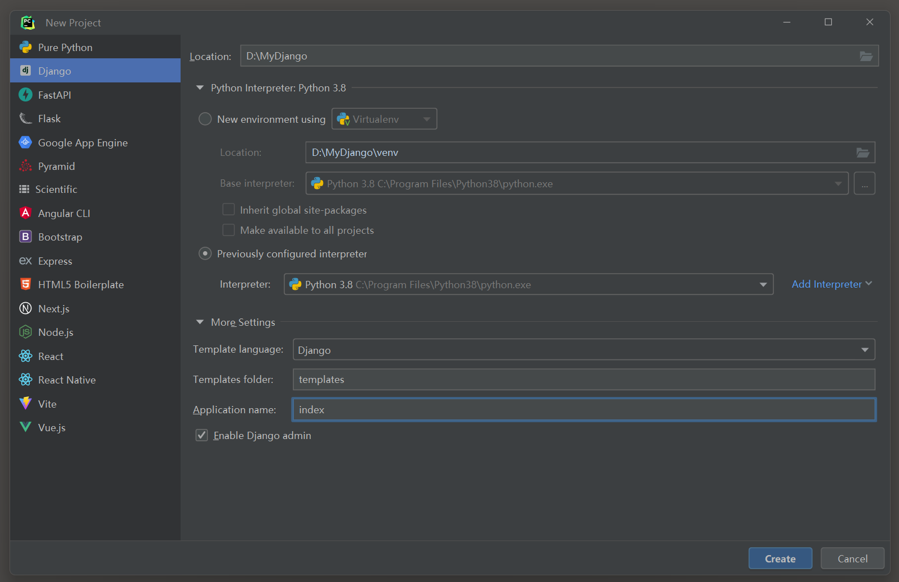Screen dimensions: 899x582
Task: Click the Django icon in the sidebar
Action: (x=26, y=71)
